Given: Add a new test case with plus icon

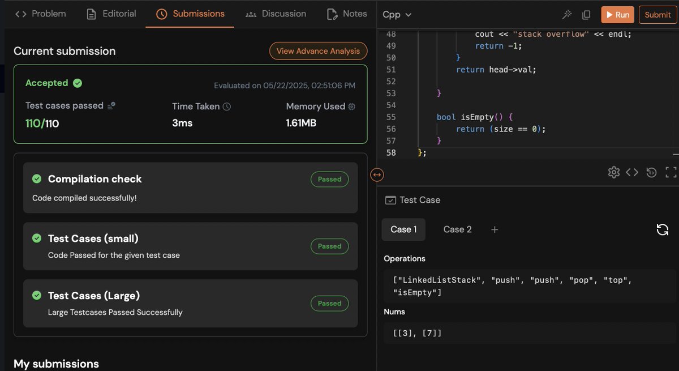Looking at the screenshot, I should 495,229.
